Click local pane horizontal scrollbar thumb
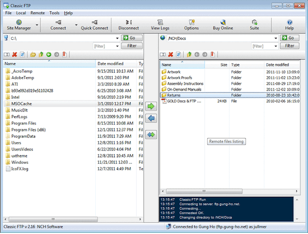Screen dimensions: 308x234 click(53, 219)
